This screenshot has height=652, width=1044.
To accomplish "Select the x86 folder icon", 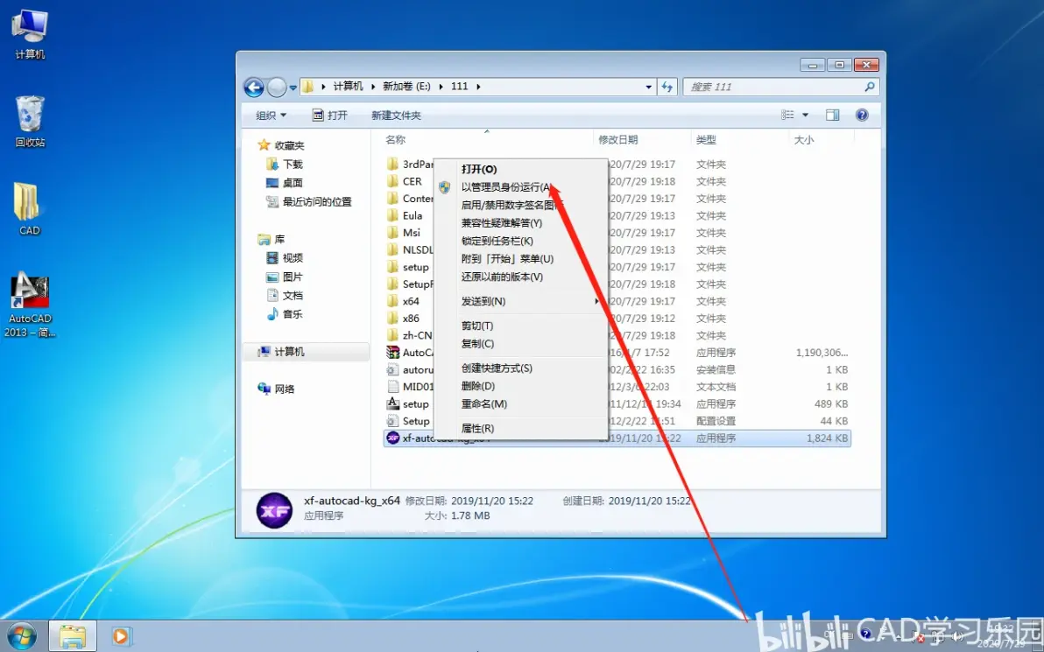I will [x=393, y=318].
